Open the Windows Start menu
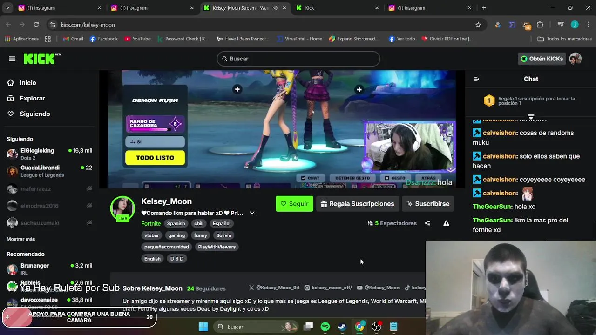596x335 pixels. (x=203, y=327)
